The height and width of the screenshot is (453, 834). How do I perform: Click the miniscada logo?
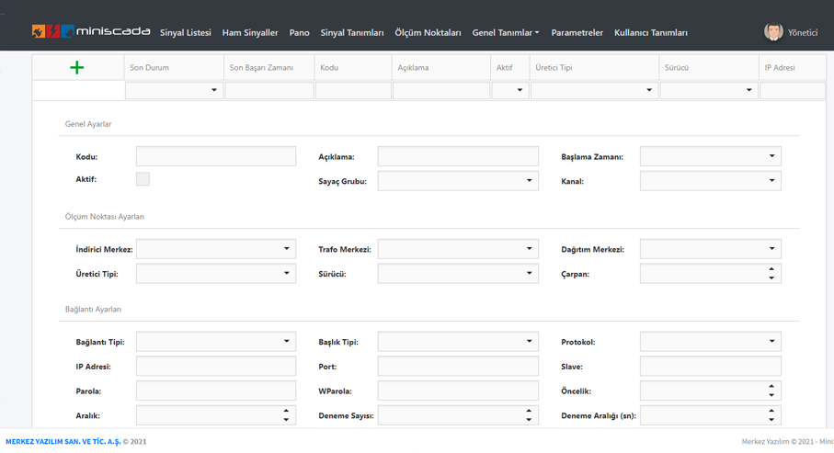pyautogui.click(x=91, y=31)
